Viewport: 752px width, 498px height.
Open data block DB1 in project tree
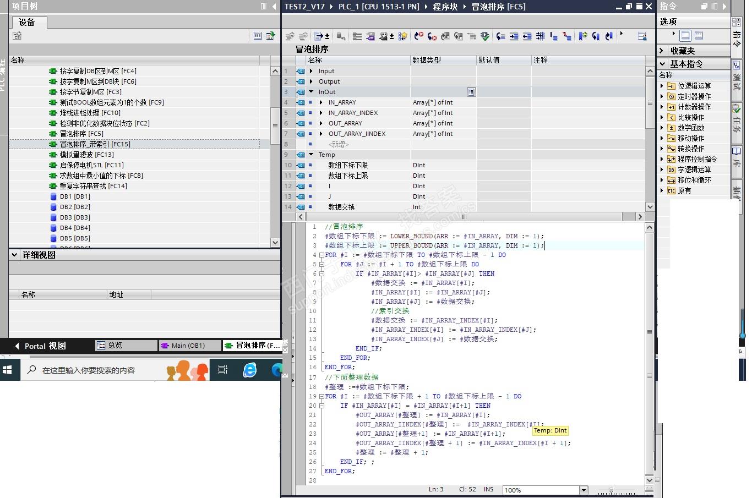(x=75, y=196)
